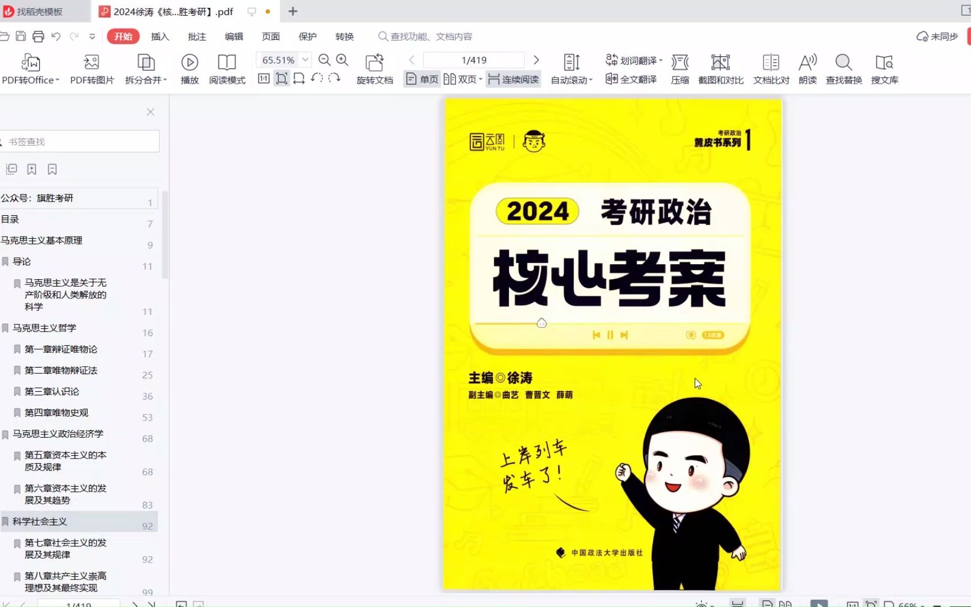The width and height of the screenshot is (971, 607).
Task: Open a new tab with plus button
Action: (x=293, y=11)
